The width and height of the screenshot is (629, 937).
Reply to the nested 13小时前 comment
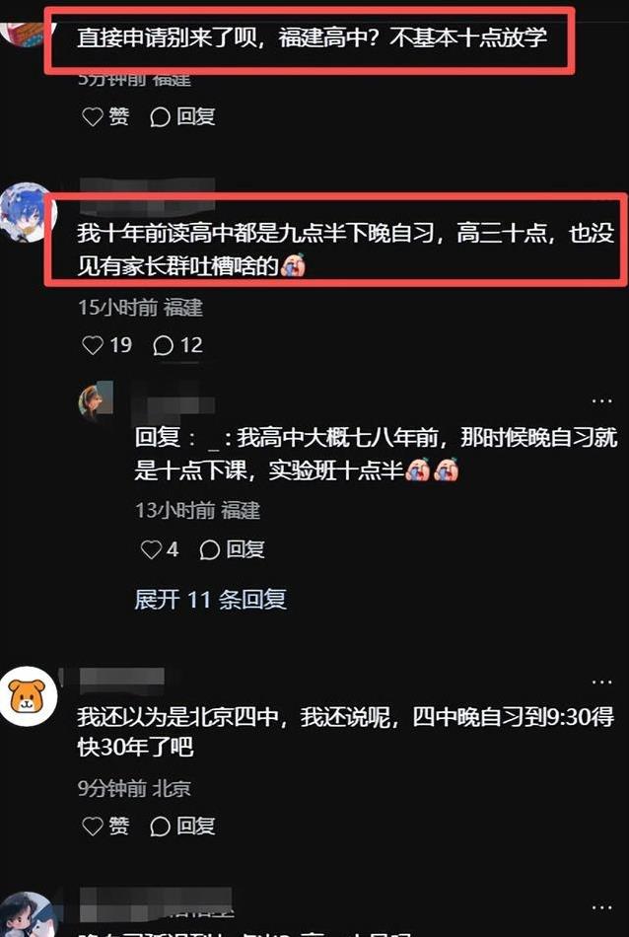pos(231,549)
